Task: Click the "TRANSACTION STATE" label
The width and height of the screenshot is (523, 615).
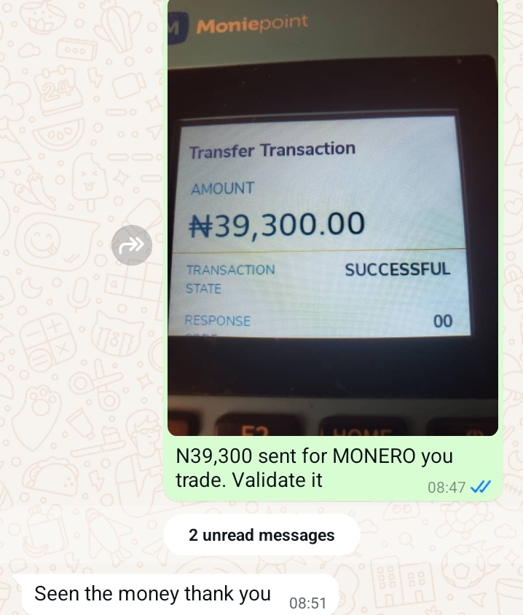Action: (230, 279)
